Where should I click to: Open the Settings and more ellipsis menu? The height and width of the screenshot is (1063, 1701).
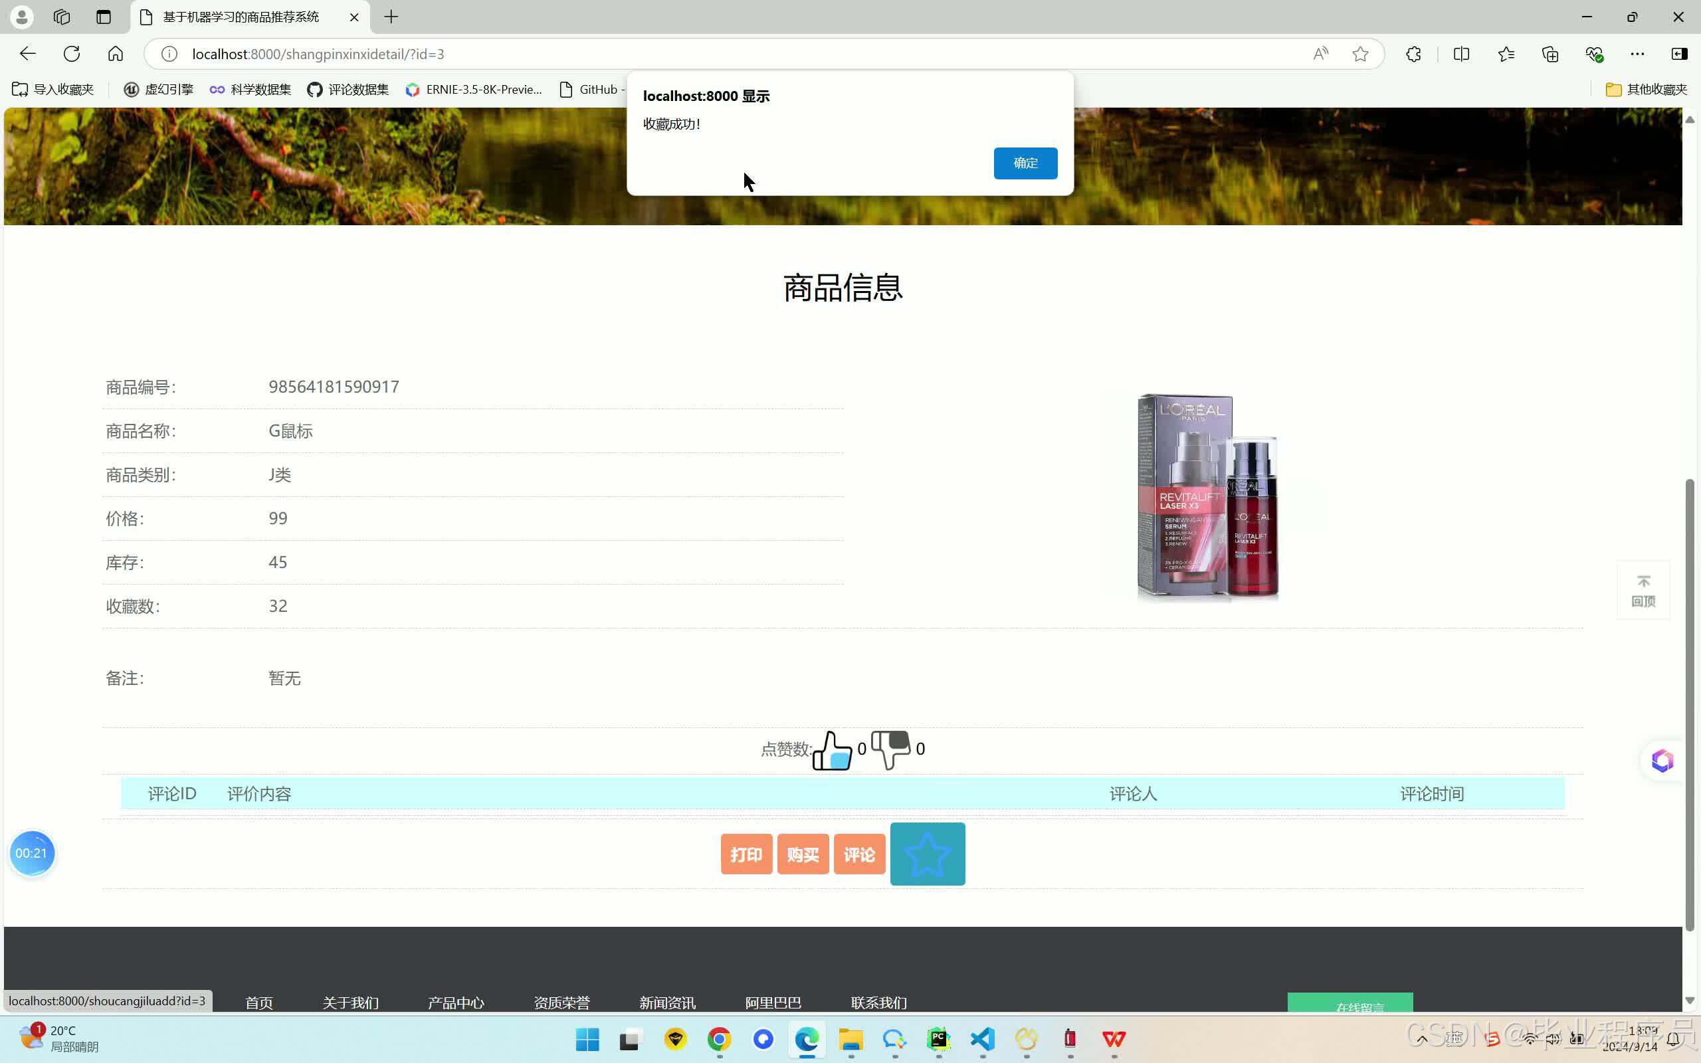pos(1637,54)
